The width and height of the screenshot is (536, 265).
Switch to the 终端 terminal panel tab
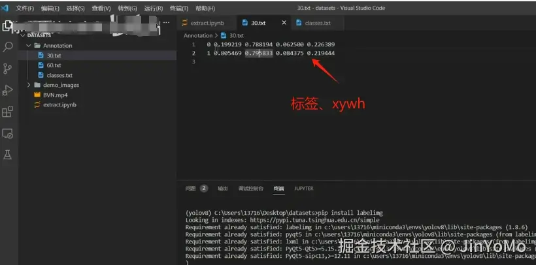click(279, 189)
